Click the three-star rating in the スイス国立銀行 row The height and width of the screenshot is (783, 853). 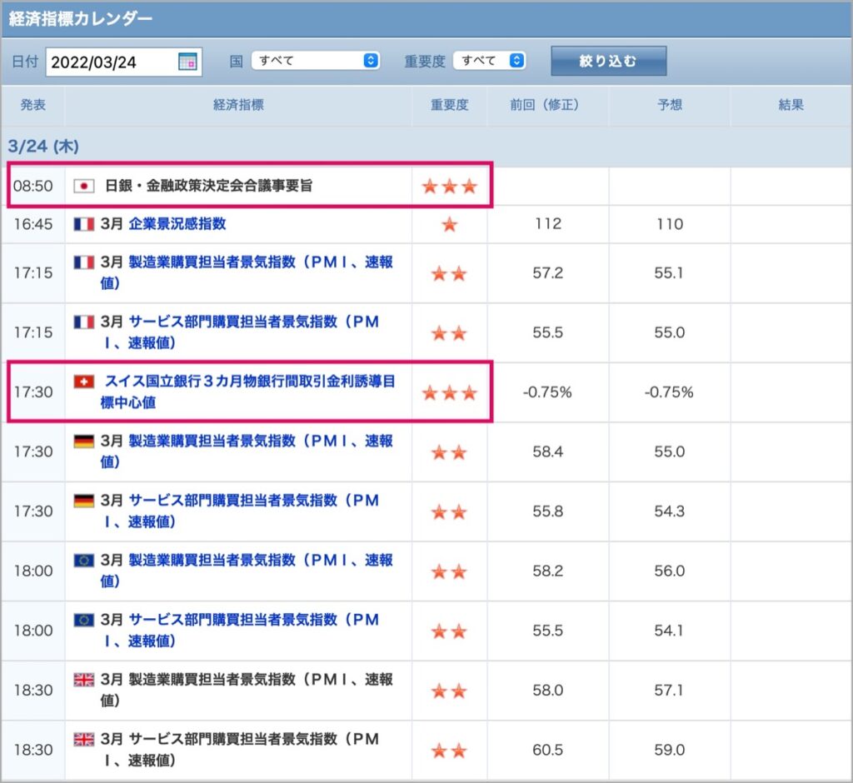coord(449,392)
